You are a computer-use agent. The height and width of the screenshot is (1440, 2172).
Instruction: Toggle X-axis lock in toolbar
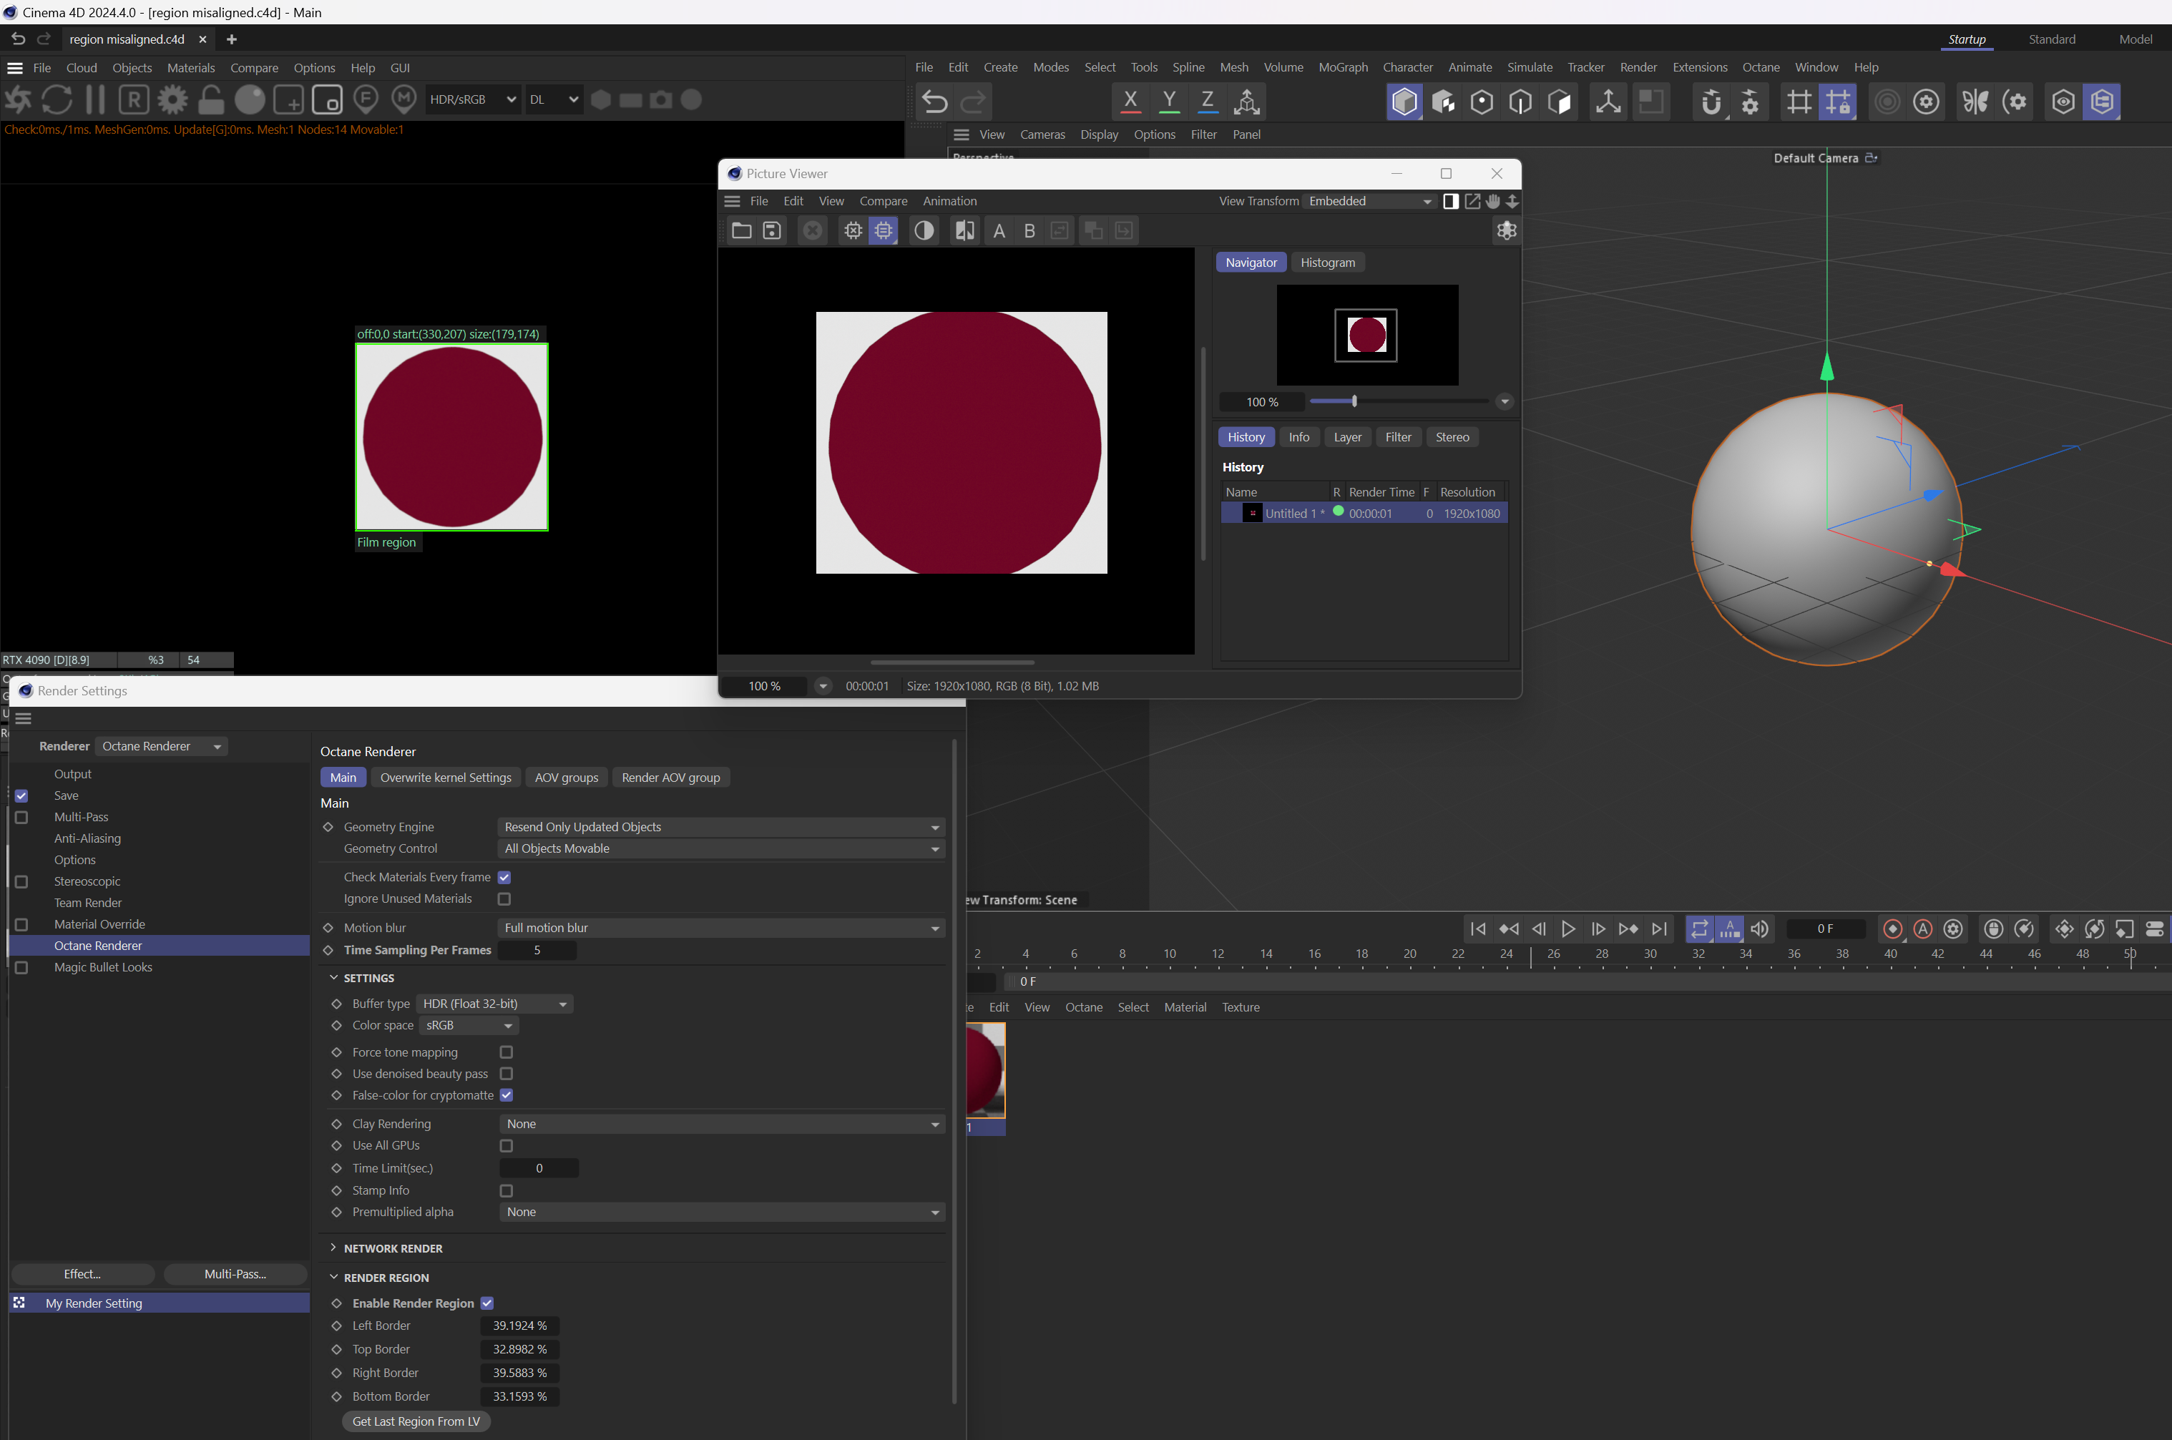tap(1130, 101)
